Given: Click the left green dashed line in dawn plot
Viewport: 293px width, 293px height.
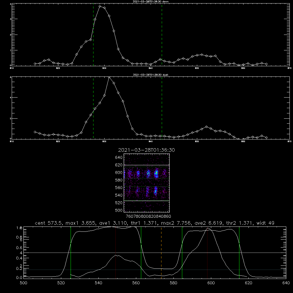Looking at the screenshot, I should [x=93, y=35].
